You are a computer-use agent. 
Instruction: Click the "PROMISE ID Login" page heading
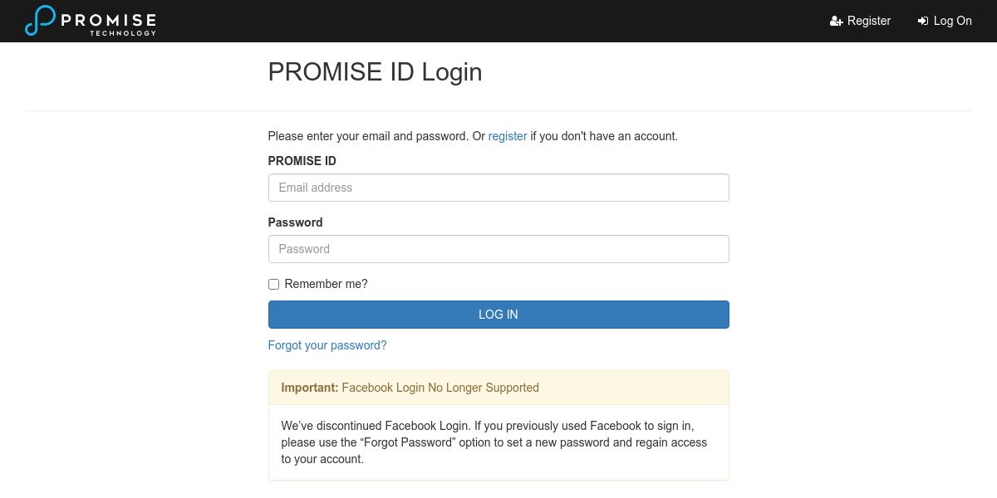point(375,72)
